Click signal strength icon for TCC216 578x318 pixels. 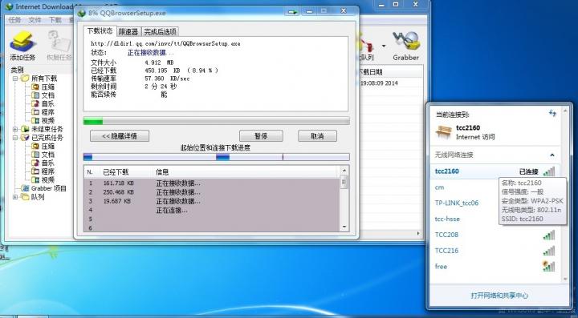tap(549, 251)
